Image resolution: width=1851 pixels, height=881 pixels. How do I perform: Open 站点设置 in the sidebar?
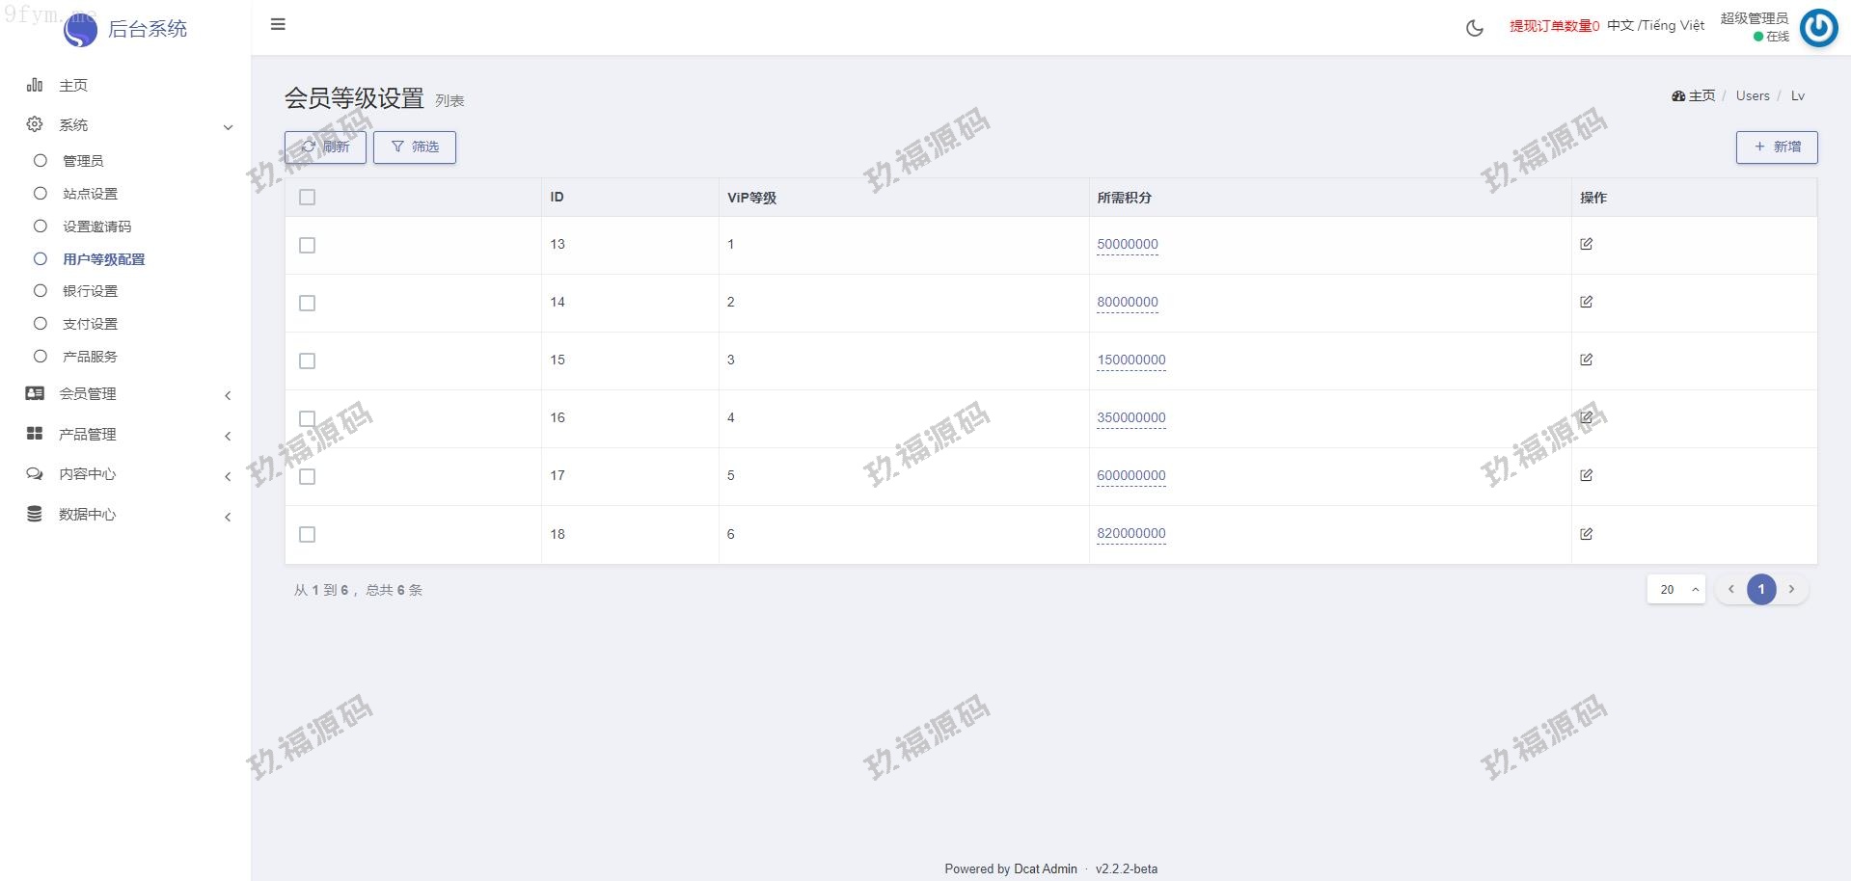[90, 194]
